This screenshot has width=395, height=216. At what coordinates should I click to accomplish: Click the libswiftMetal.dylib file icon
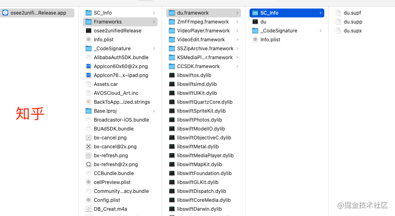(x=172, y=146)
